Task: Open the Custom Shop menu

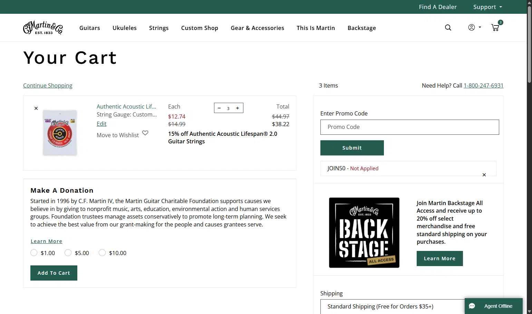Action: [200, 28]
